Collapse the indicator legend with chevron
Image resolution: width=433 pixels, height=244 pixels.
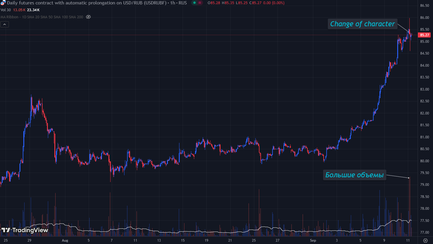coord(5,24)
